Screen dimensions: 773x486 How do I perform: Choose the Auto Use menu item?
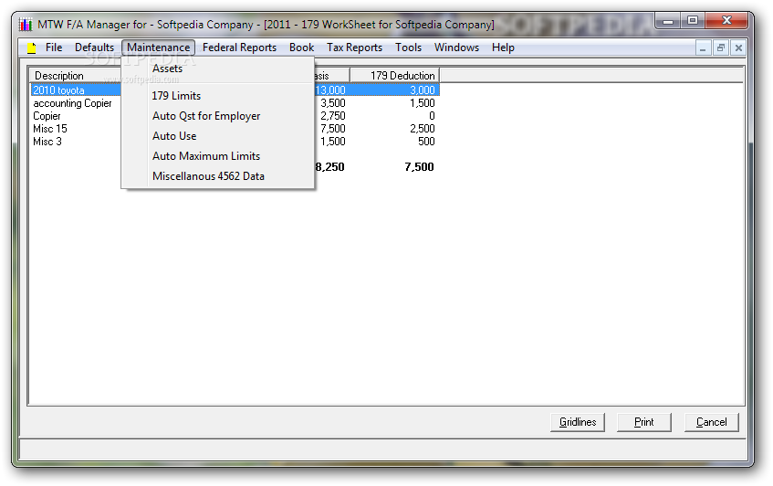217,136
